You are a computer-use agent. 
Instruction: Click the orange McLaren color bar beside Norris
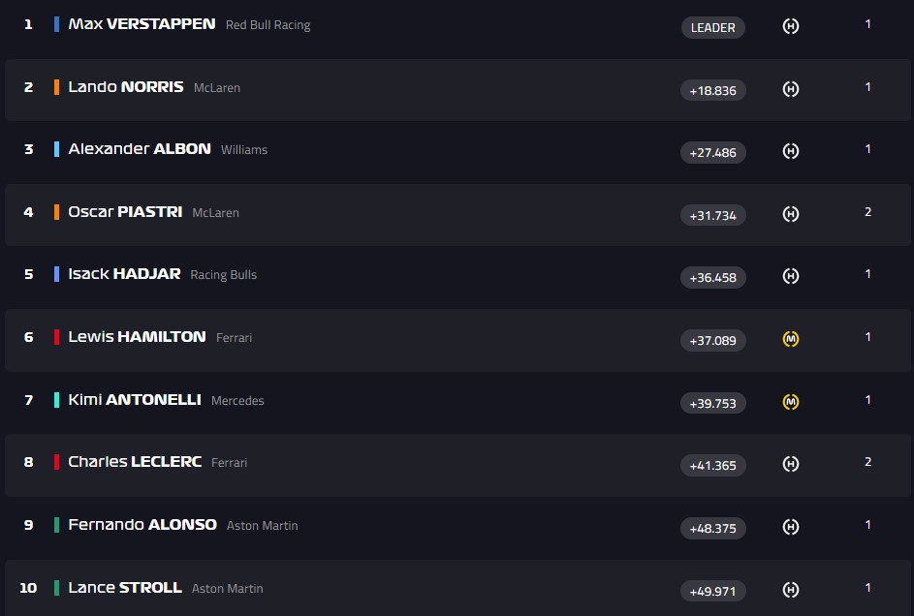[x=57, y=87]
